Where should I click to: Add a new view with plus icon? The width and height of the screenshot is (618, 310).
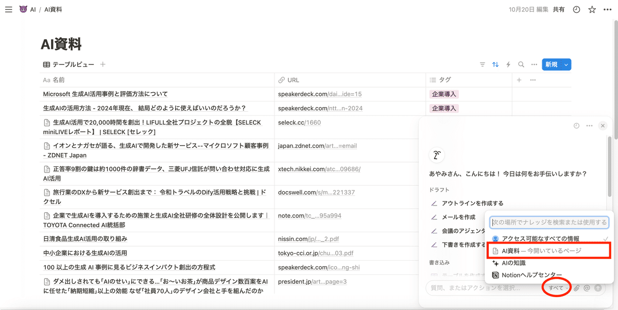102,64
